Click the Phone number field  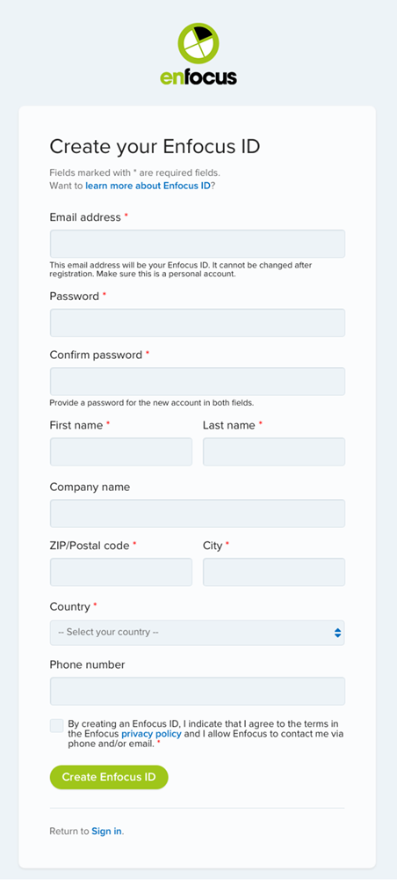(197, 691)
